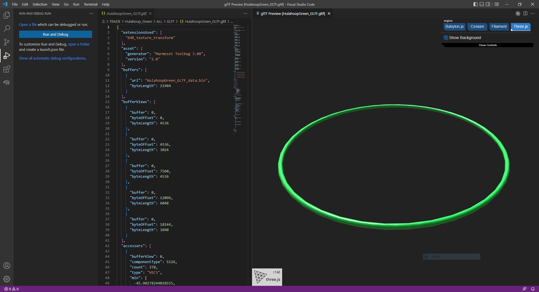This screenshot has height=292, width=539.
Task: Enable the Show Background checkbox
Action: (x=446, y=38)
